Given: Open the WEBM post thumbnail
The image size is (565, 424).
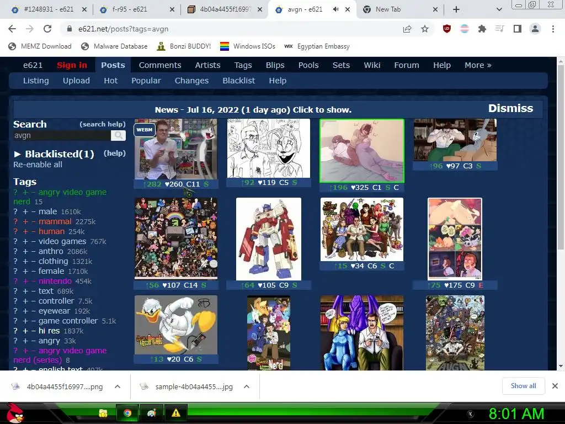Looking at the screenshot, I should (176, 149).
